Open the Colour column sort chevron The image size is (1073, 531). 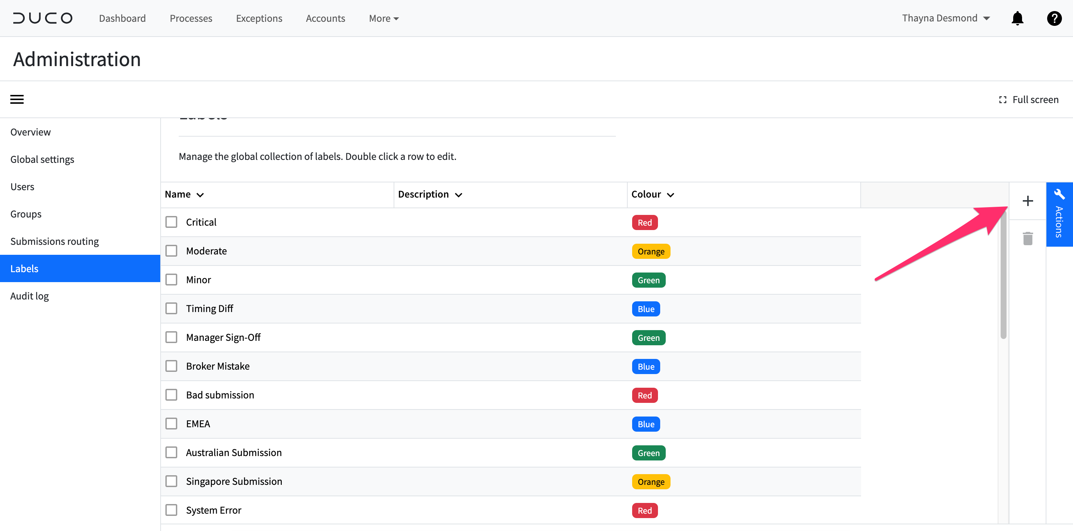click(670, 195)
